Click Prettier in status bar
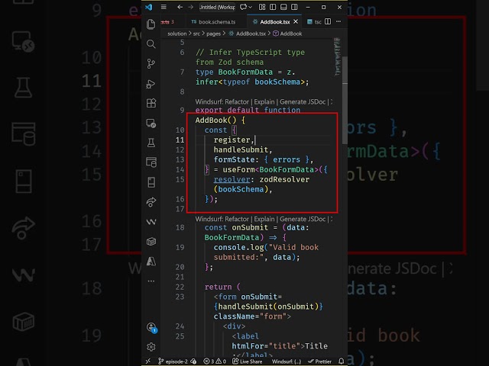The height and width of the screenshot is (366, 489). (x=319, y=361)
